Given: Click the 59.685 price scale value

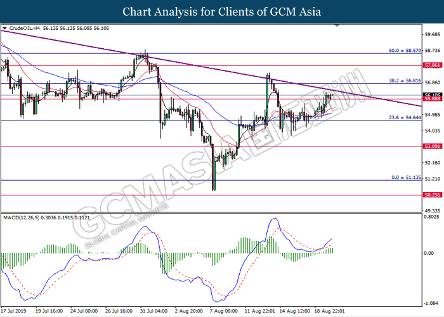Looking at the screenshot, I should [x=433, y=34].
